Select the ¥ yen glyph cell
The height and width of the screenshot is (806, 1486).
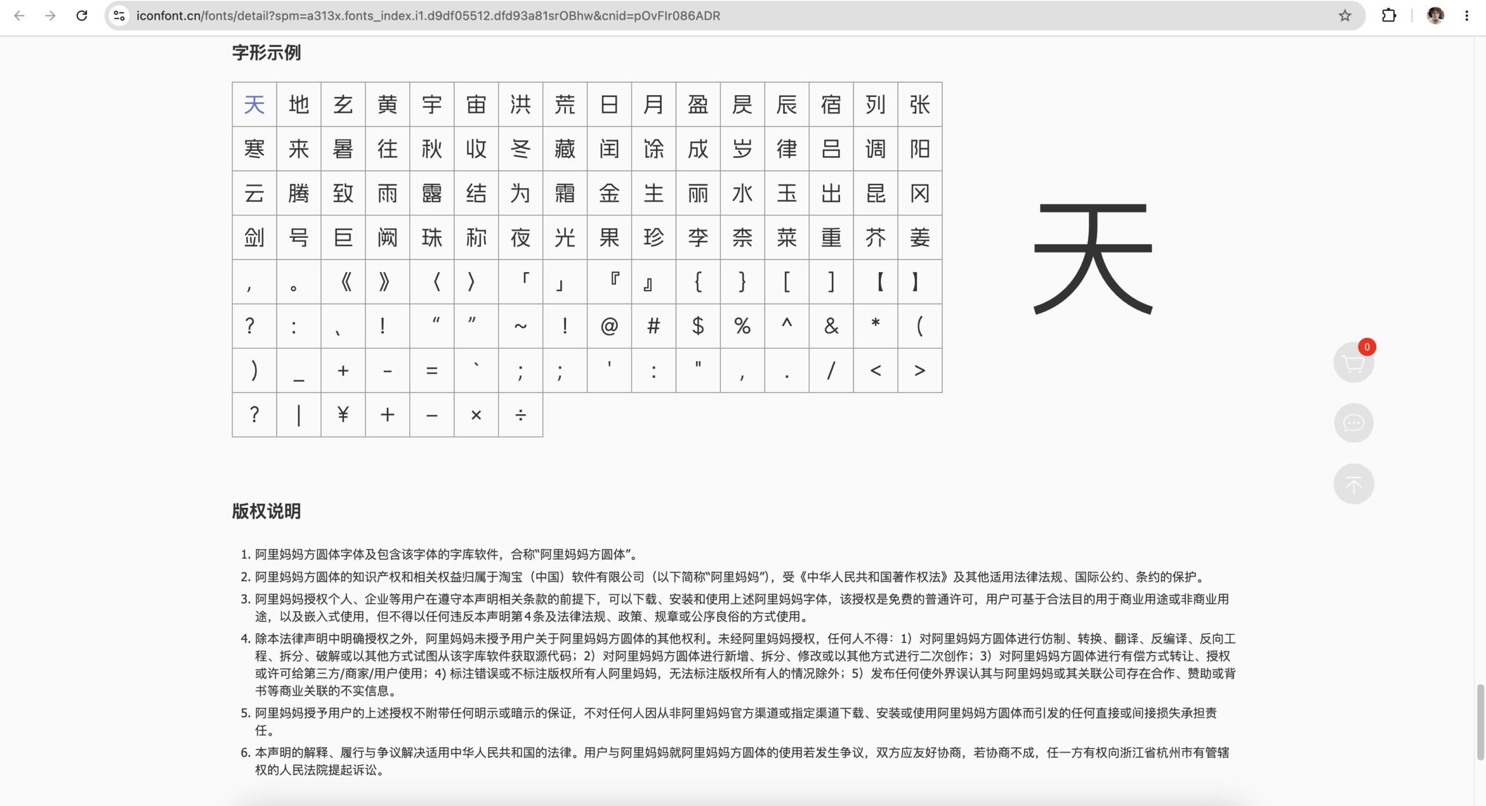pyautogui.click(x=343, y=415)
